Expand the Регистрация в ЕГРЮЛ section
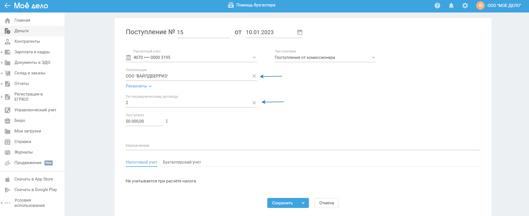Image resolution: width=529 pixels, height=216 pixels. [2, 97]
